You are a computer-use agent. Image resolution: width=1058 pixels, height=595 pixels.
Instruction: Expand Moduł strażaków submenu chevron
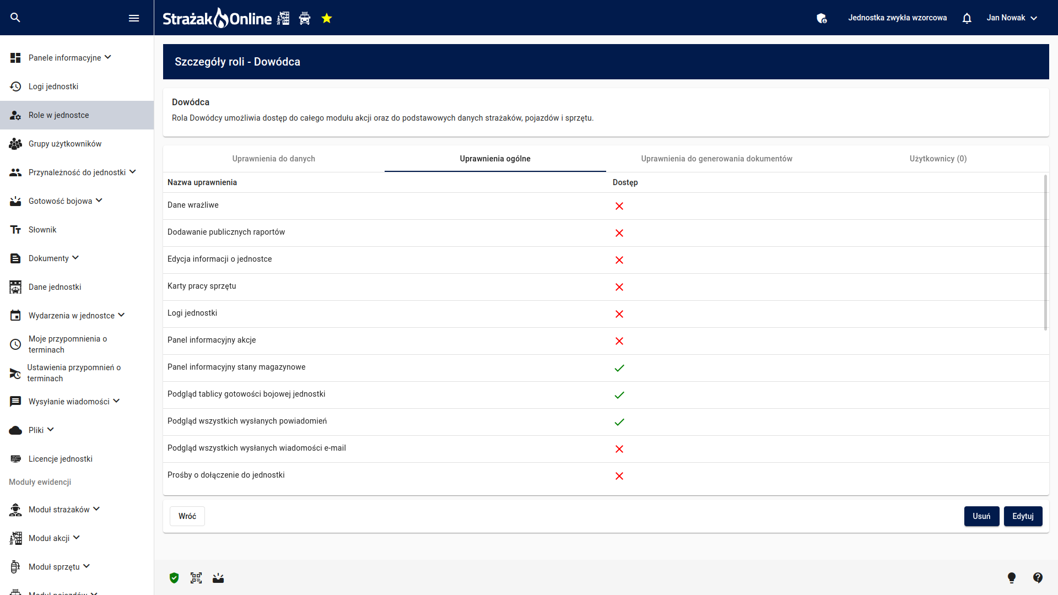pyautogui.click(x=96, y=509)
